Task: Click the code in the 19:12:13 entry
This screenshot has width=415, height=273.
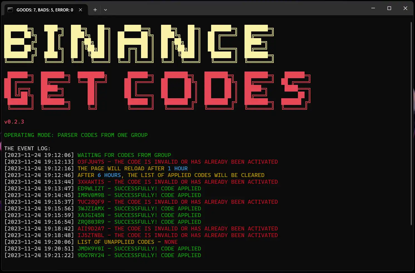Action: pyautogui.click(x=91, y=162)
